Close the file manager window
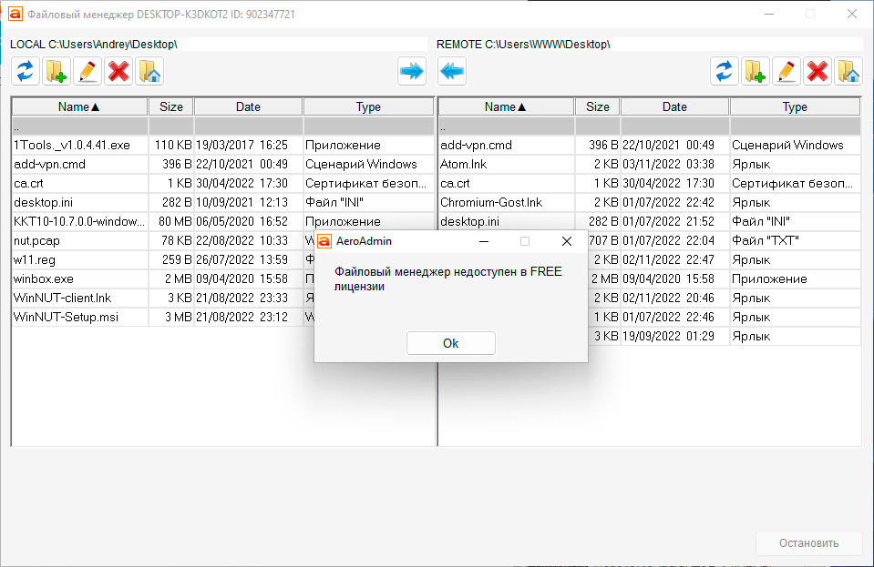 coord(852,14)
